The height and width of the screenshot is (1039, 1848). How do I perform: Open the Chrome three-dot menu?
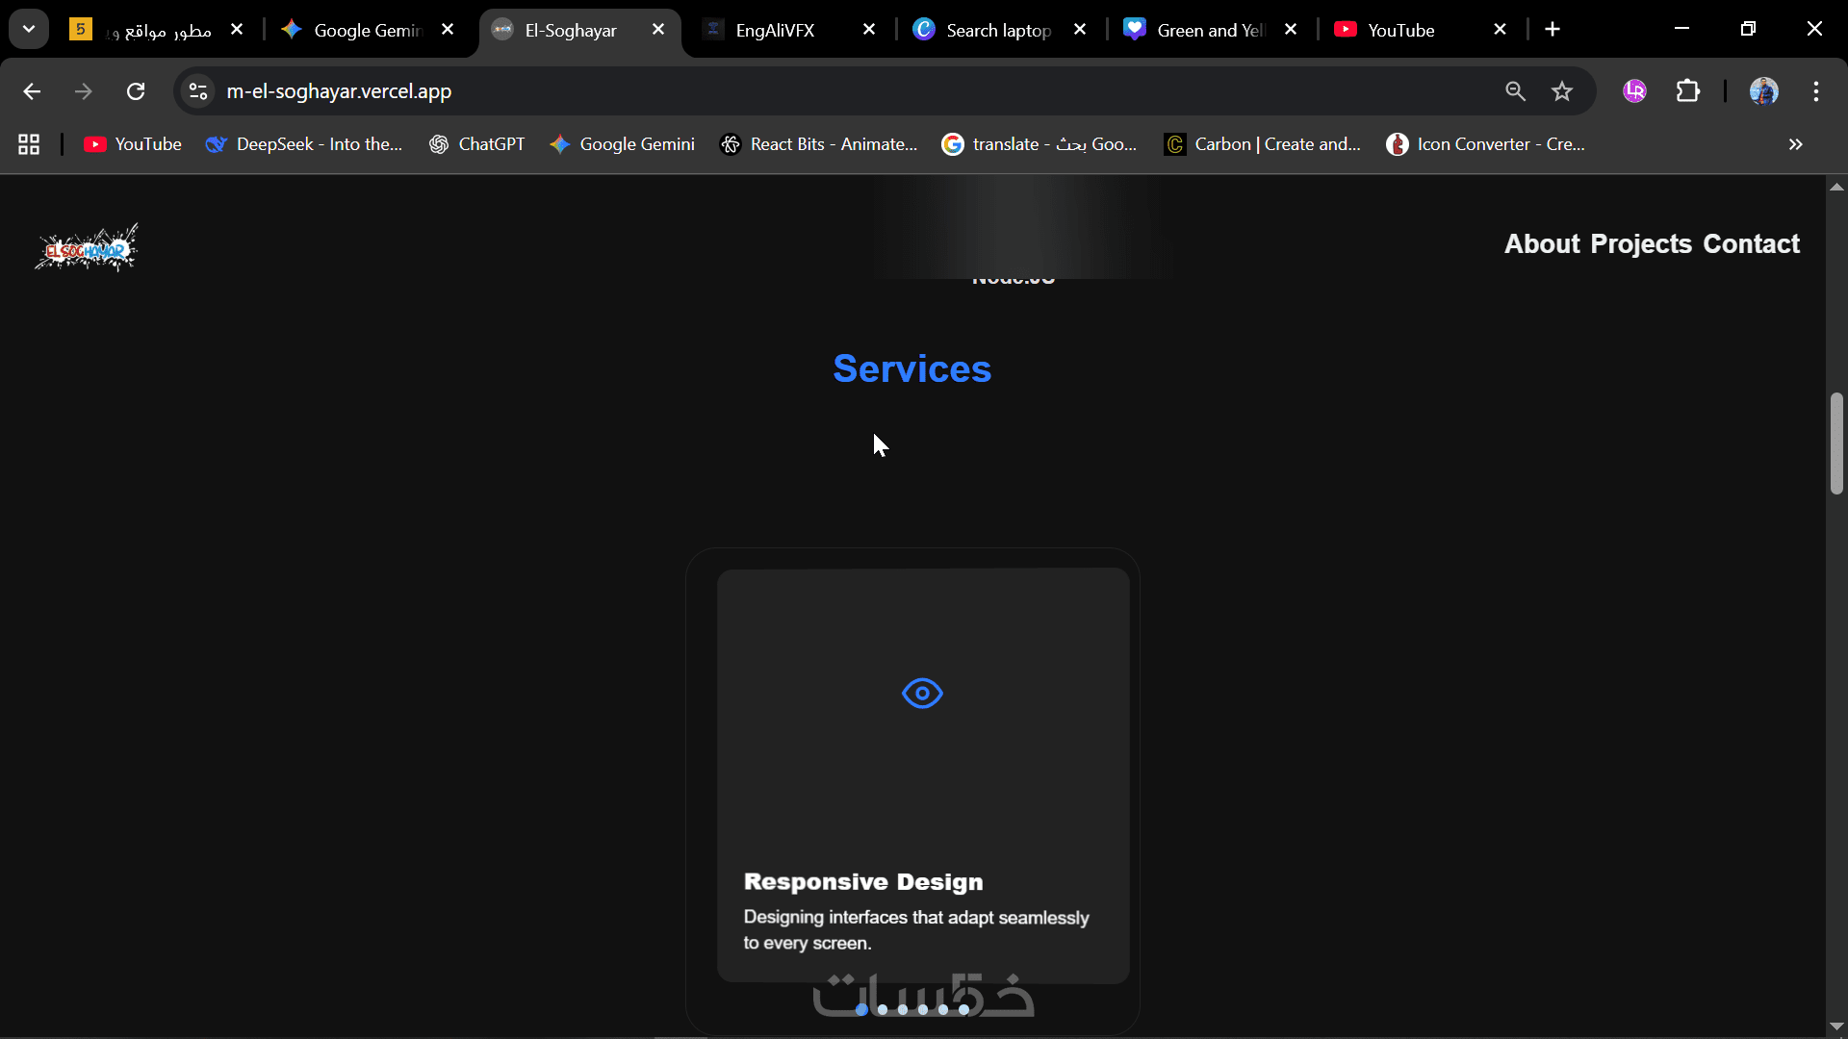coord(1816,91)
